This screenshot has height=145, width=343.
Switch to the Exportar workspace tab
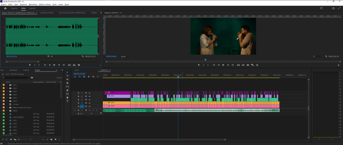pos(32,8)
